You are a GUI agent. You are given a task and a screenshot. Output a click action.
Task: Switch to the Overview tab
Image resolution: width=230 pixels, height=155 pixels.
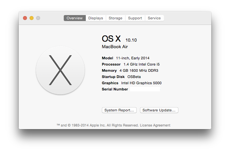coord(75,18)
